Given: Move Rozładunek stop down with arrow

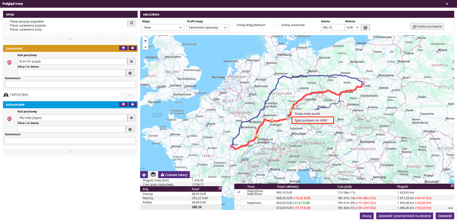Looking at the screenshot, I should coord(133,104).
